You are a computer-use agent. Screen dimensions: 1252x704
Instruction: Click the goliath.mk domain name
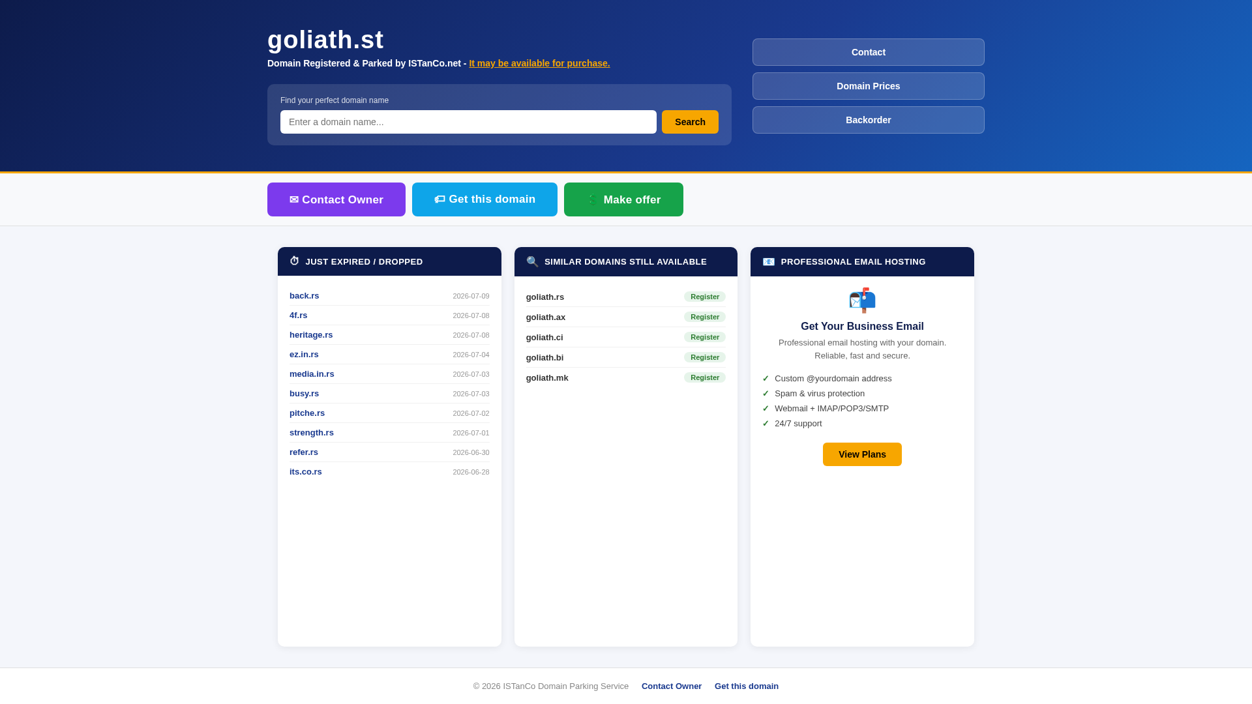point(547,378)
